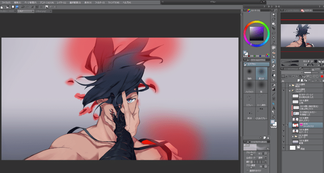Select the highlighted Airbrush tool
The width and height of the screenshot is (324, 173).
pos(274,61)
